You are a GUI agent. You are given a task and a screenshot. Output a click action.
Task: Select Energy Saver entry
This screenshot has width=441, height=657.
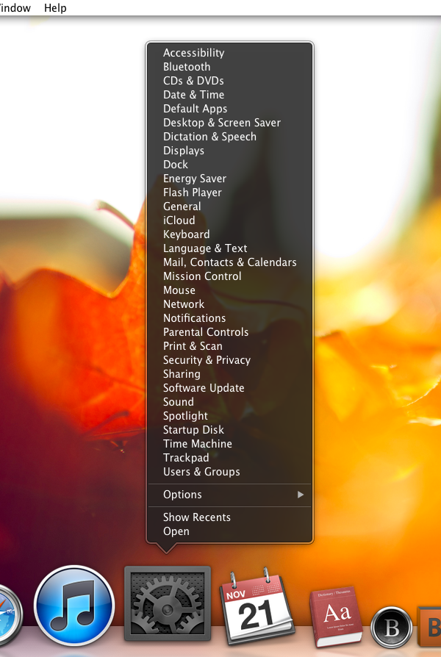[195, 179]
